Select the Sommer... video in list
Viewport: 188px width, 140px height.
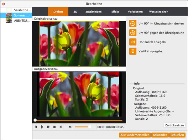click(16, 15)
